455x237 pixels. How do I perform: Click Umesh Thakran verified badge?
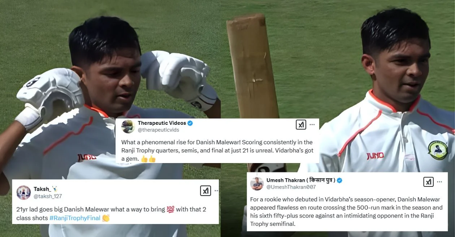(x=340, y=180)
